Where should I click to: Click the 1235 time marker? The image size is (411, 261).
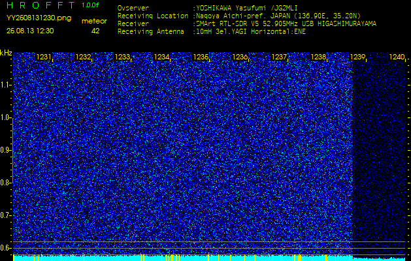tap(201, 57)
